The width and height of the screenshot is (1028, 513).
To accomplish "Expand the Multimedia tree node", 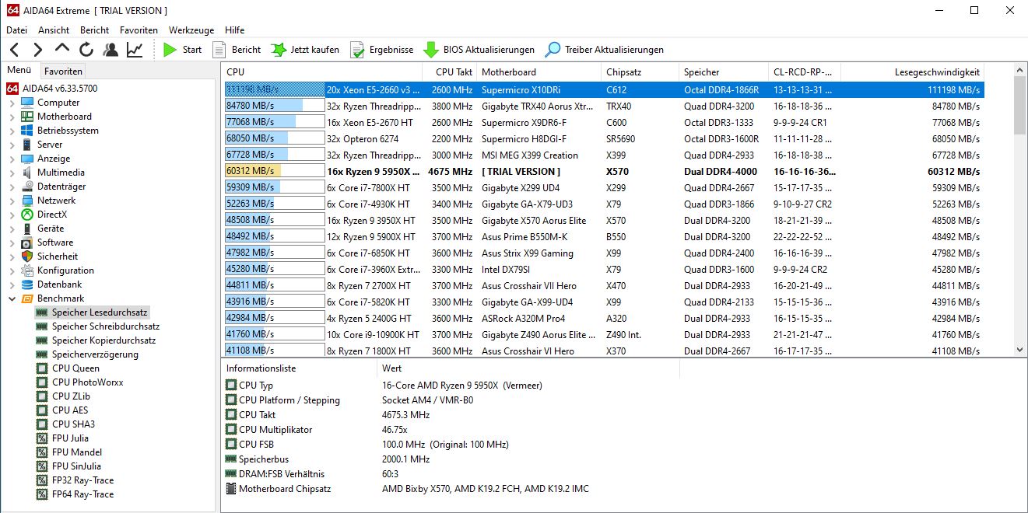I will pyautogui.click(x=12, y=173).
